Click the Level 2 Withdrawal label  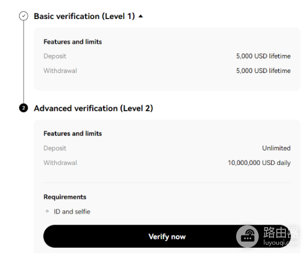click(60, 163)
